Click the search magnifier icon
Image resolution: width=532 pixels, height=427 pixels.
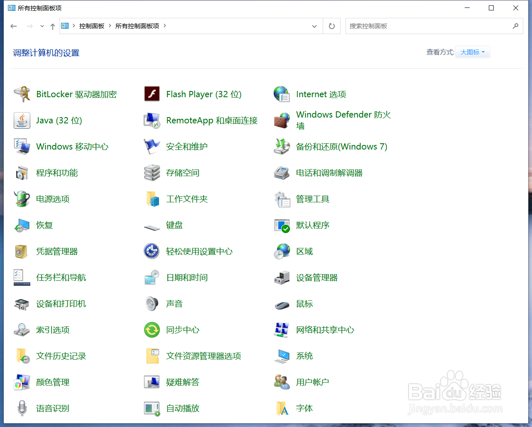tap(515, 26)
